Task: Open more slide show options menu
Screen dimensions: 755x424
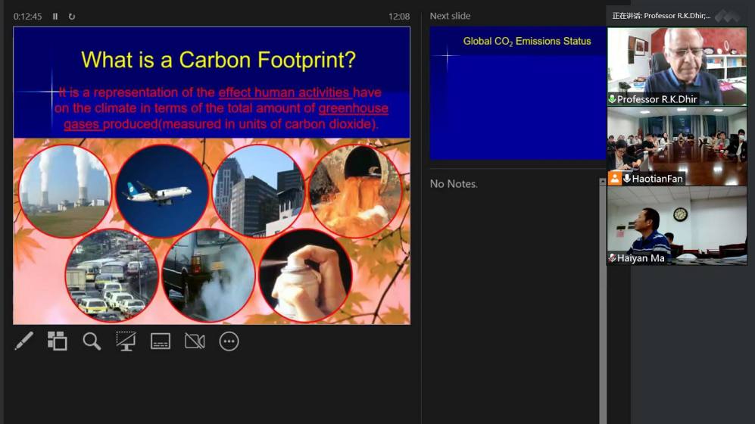Action: (229, 341)
